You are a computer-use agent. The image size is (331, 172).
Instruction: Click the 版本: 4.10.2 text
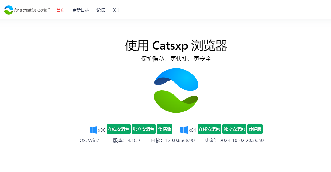pyautogui.click(x=126, y=141)
